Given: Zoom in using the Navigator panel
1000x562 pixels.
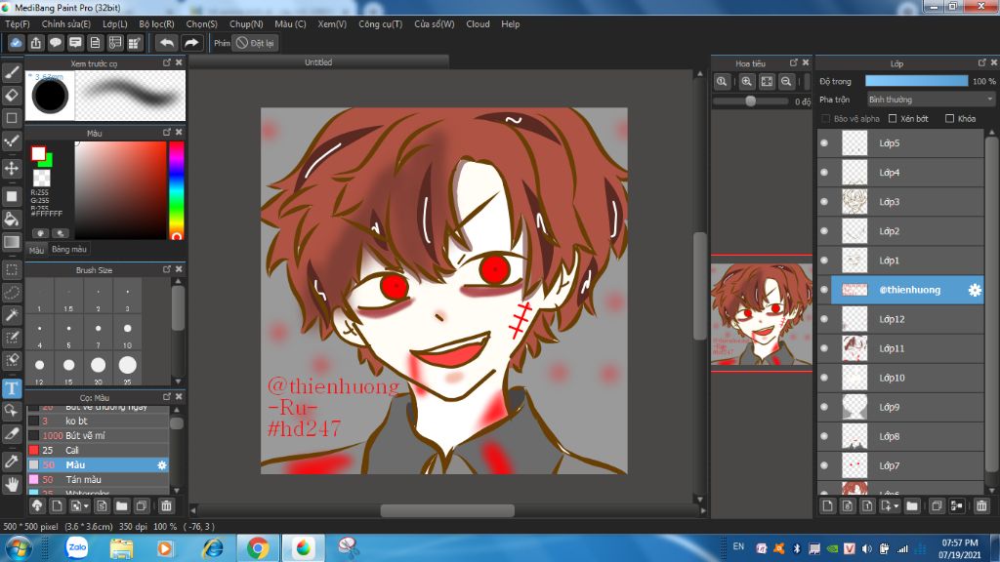Looking at the screenshot, I should (747, 82).
